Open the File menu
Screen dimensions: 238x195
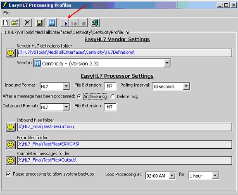point(7,13)
